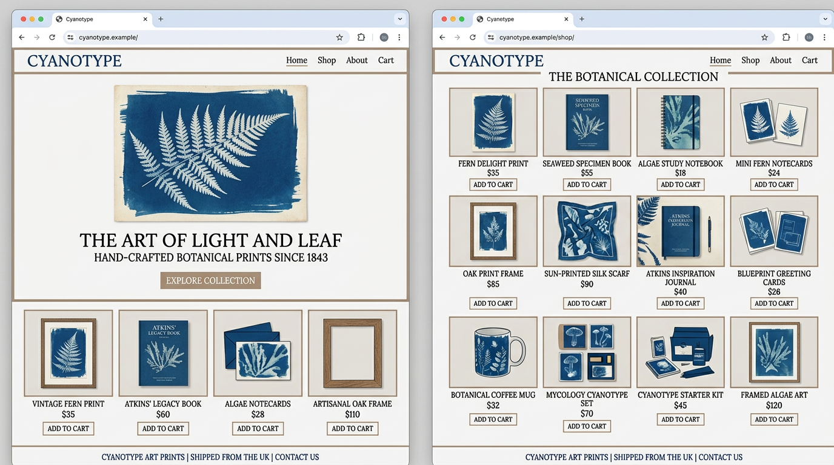Open new tab with plus in right window

pos(582,19)
